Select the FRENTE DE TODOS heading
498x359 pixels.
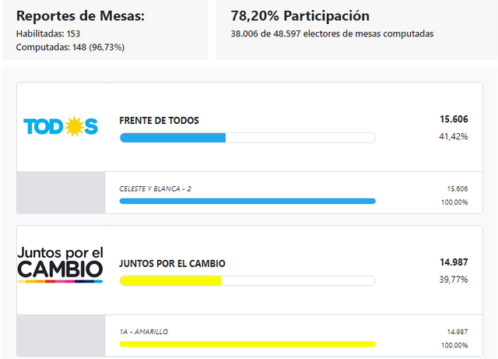(x=159, y=121)
